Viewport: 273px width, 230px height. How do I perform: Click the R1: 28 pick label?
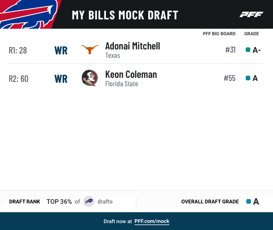18,51
